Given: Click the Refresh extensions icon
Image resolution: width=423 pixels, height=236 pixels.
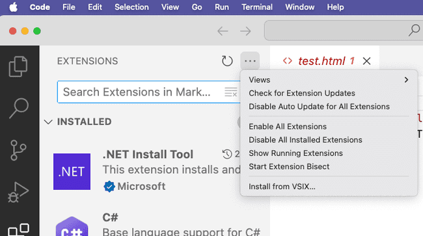Looking at the screenshot, I should 227,61.
